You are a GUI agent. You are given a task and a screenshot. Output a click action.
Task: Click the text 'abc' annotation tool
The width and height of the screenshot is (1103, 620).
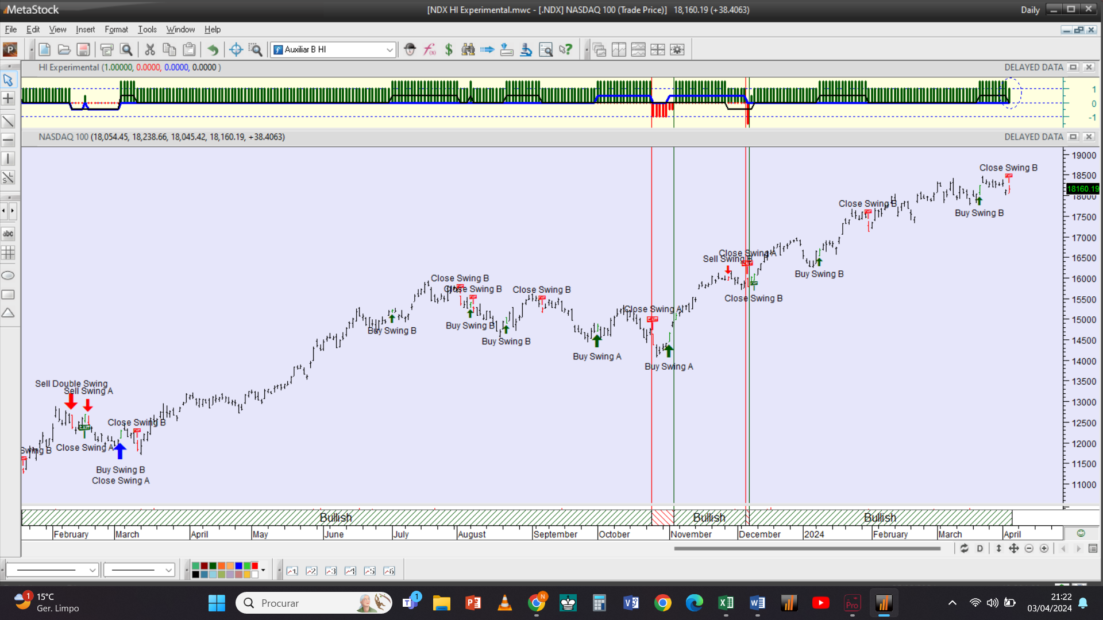[8, 234]
